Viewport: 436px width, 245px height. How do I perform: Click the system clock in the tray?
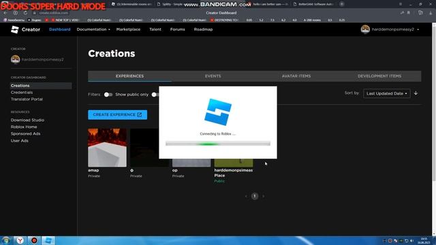pyautogui.click(x=424, y=240)
